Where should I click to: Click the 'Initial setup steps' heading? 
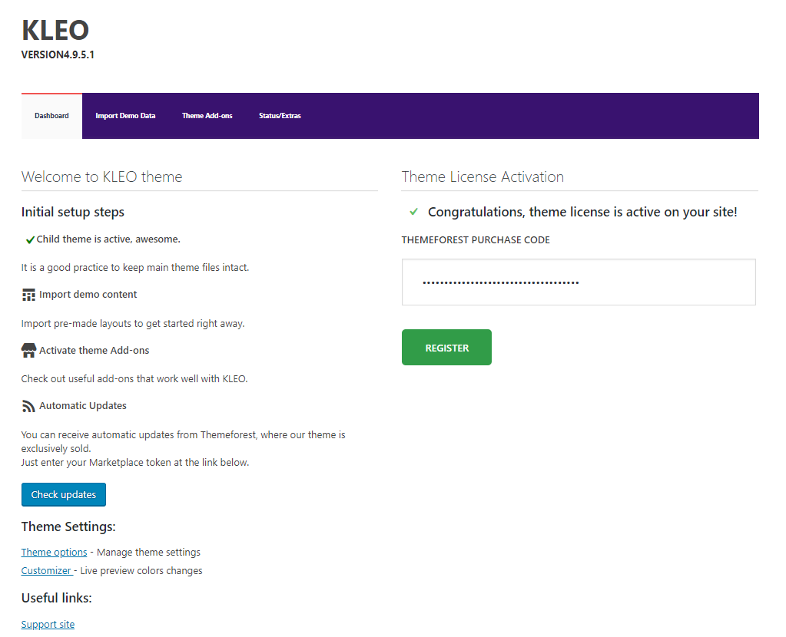73,212
